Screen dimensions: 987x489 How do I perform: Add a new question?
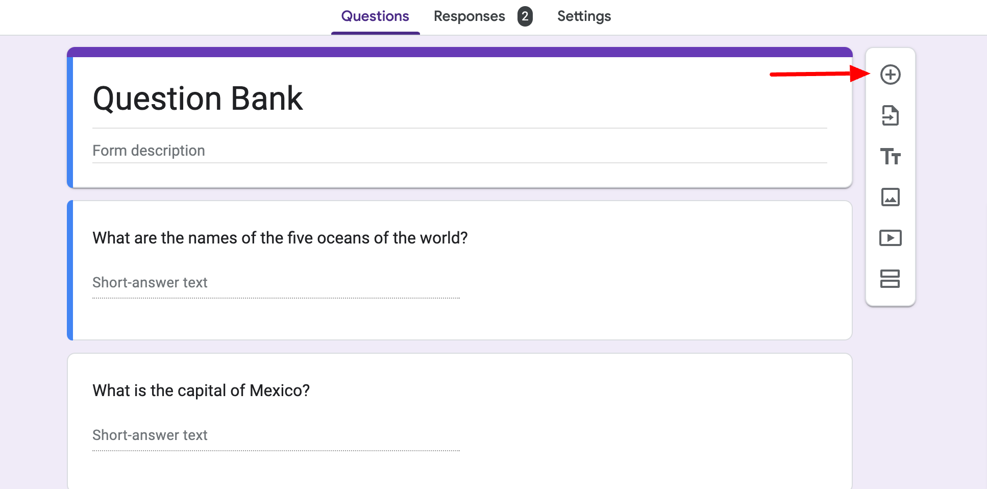pos(890,74)
